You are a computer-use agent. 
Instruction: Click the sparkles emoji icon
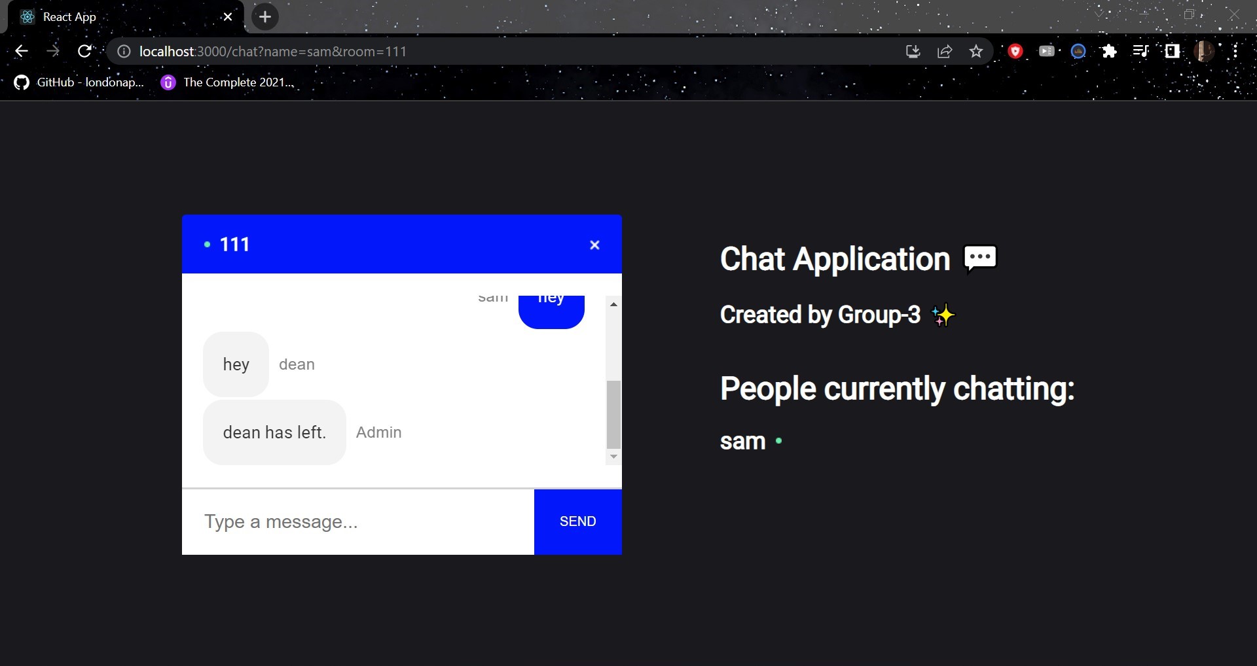click(x=943, y=315)
